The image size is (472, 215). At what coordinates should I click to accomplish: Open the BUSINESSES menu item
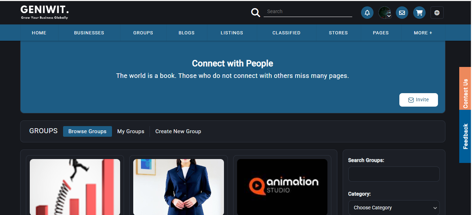click(x=89, y=33)
